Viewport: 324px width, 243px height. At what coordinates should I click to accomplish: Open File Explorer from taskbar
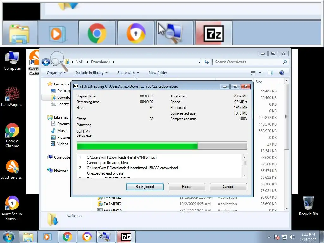[x=28, y=237]
